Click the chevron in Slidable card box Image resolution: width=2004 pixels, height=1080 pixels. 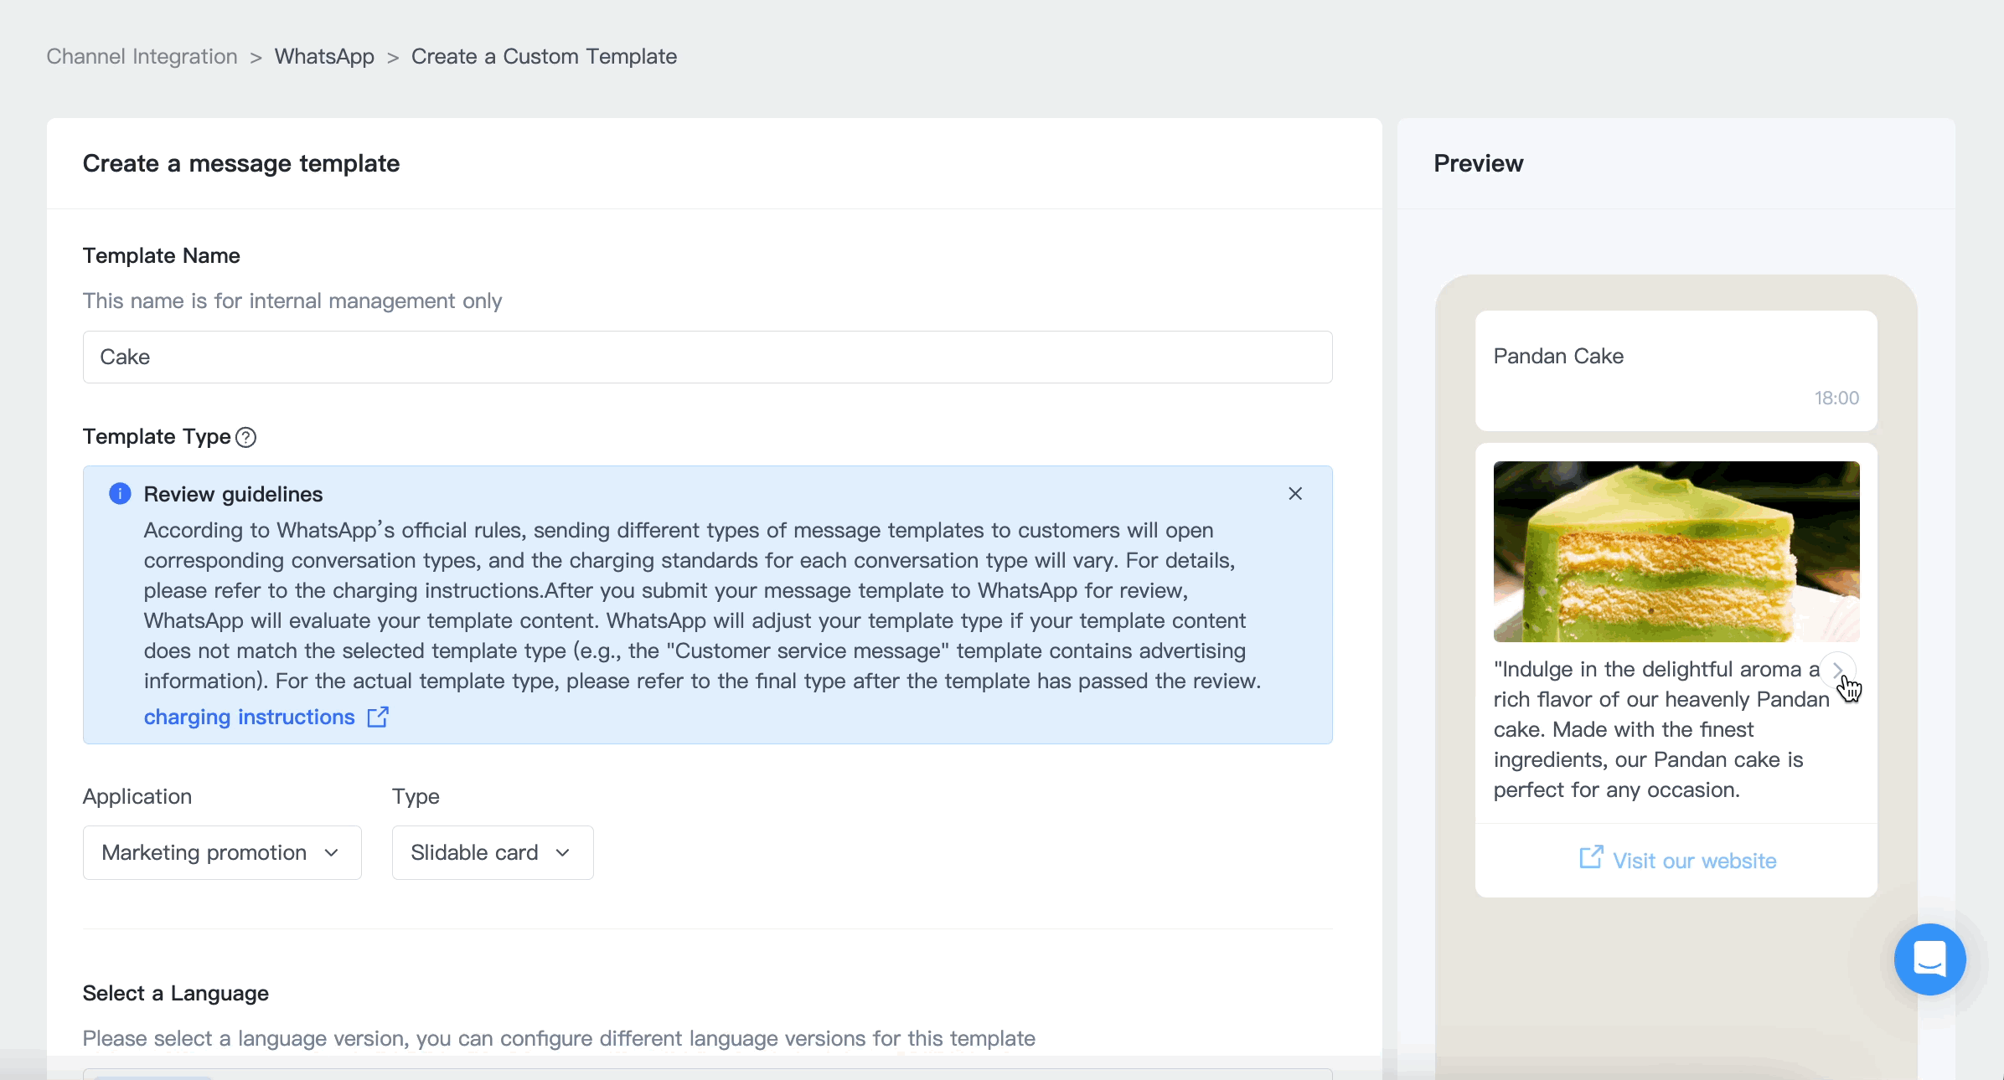click(x=562, y=853)
